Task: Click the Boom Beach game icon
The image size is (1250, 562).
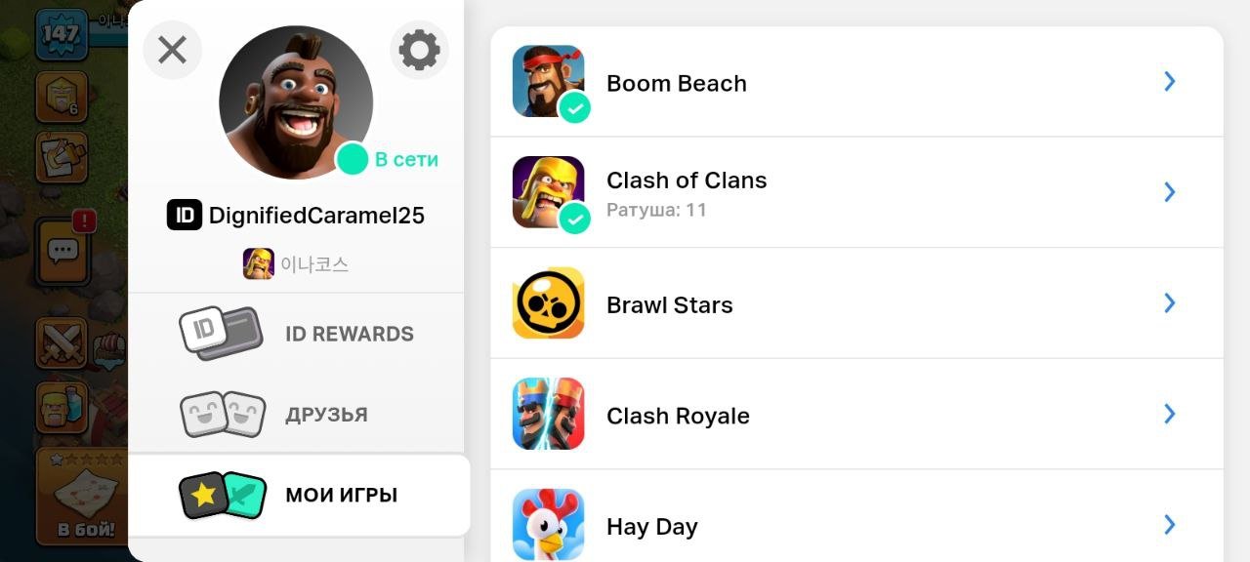Action: tap(548, 81)
